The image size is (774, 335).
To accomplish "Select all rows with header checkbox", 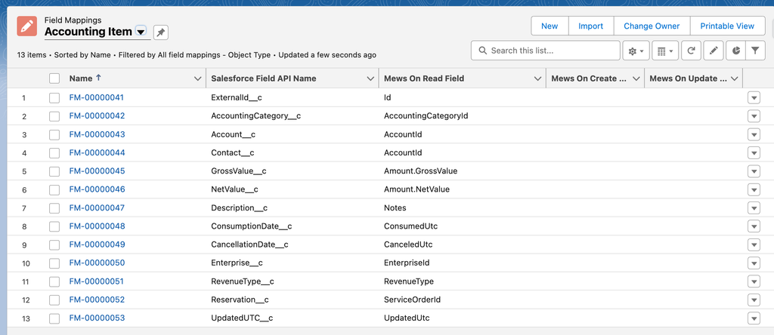I will click(x=54, y=78).
